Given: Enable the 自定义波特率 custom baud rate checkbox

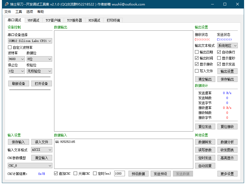Looking at the screenshot, I should point(9,47).
